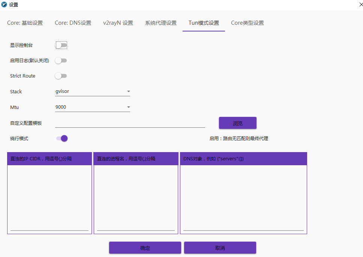
Task: Select the Core类型设置 tab
Action: [x=247, y=22]
